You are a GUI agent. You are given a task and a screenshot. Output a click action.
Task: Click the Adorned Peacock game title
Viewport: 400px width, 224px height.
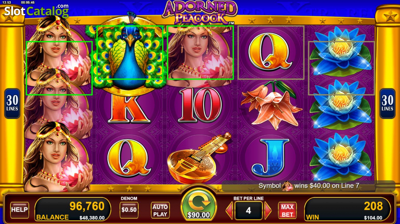coord(199,12)
